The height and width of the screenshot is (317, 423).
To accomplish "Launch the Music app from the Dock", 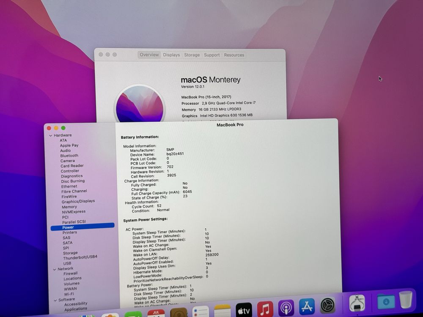I will click(x=265, y=309).
